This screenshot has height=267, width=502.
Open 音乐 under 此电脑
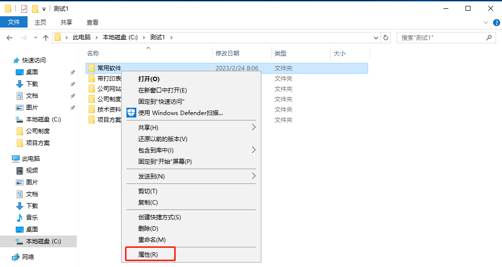(32, 217)
